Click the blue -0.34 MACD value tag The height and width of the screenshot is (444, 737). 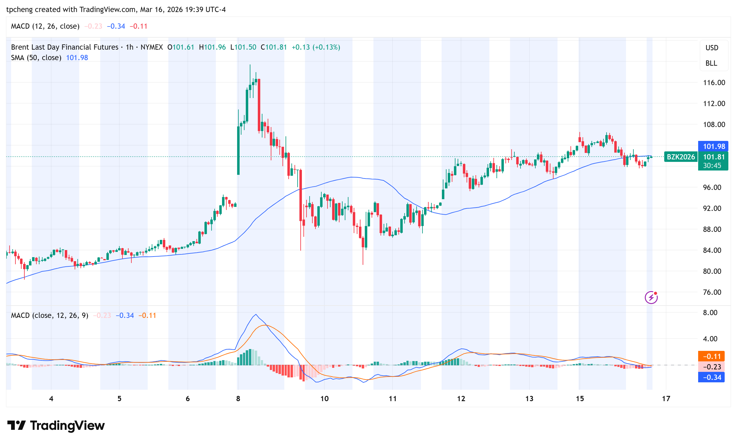point(711,377)
